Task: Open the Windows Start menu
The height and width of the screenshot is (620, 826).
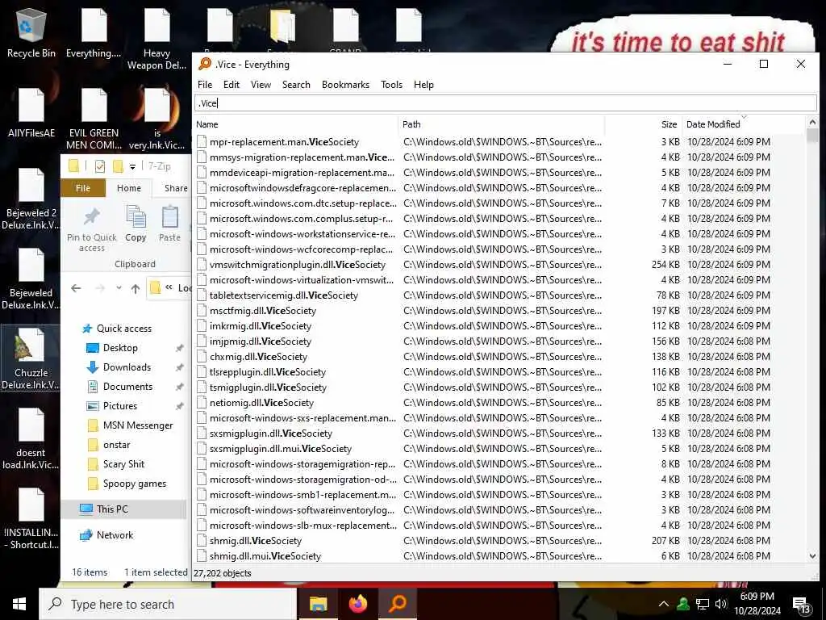Action: (x=19, y=604)
